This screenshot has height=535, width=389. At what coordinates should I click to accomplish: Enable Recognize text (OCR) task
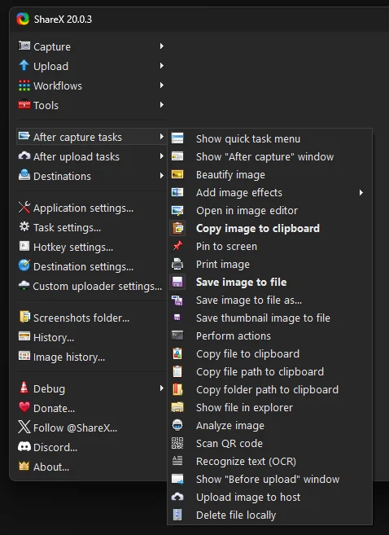(x=269, y=461)
